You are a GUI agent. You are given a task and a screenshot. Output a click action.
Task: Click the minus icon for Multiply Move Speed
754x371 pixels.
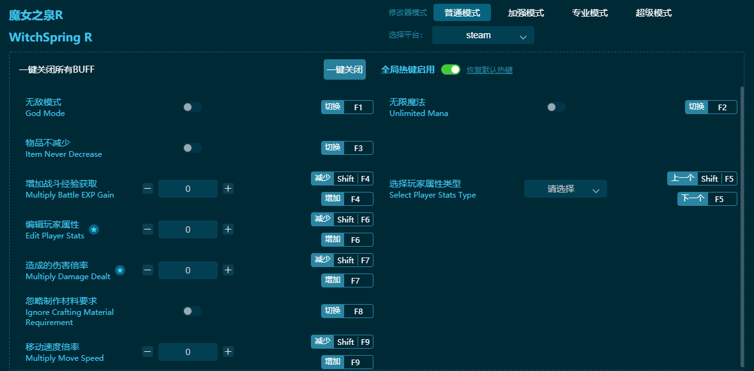pos(147,352)
